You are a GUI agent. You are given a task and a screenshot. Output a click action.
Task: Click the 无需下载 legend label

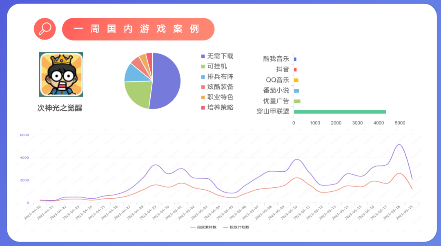tap(220, 56)
